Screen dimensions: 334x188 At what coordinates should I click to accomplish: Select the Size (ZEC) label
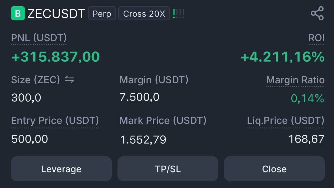(36, 80)
